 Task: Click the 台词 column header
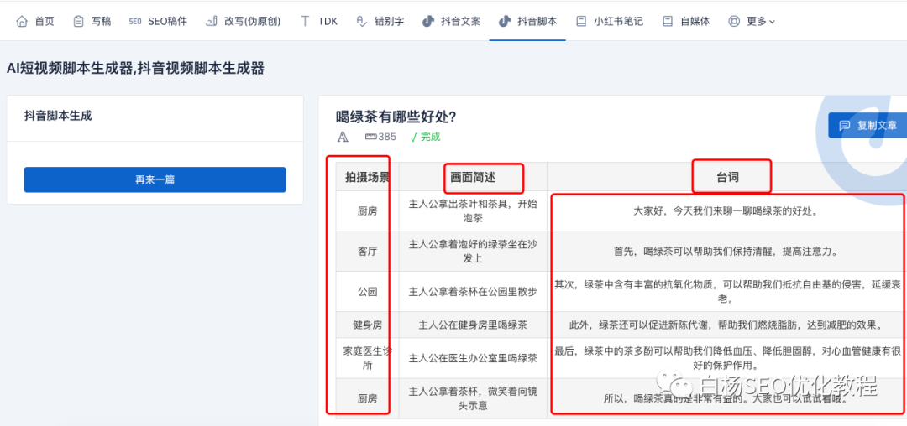(727, 177)
